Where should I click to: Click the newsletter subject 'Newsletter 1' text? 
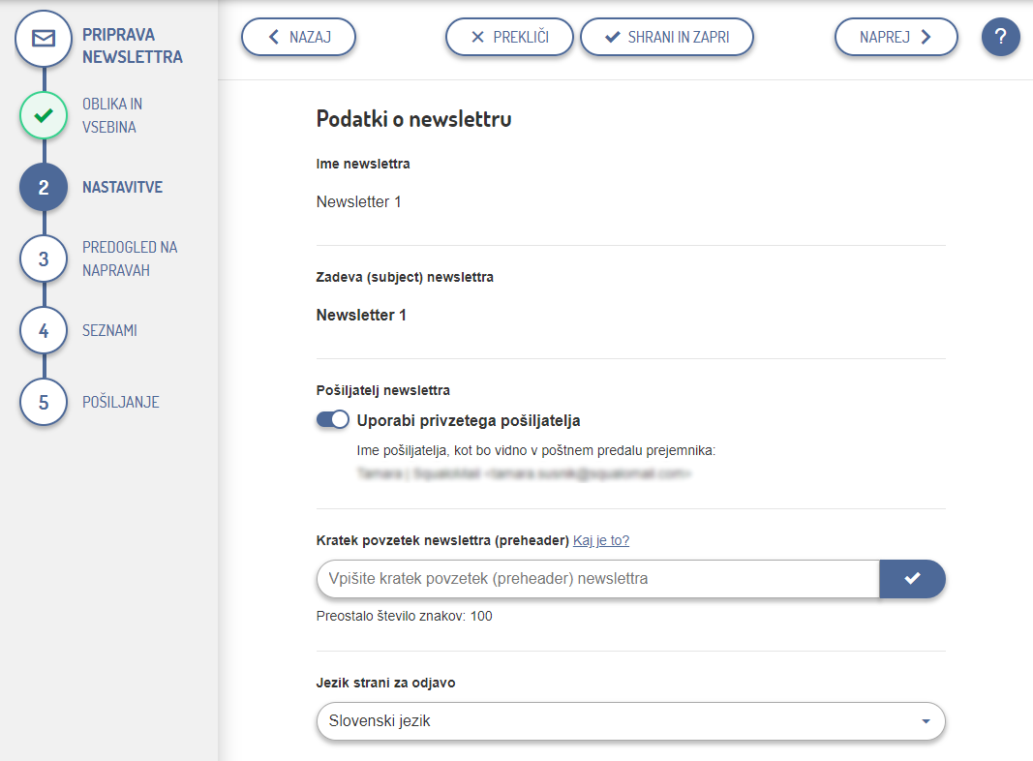click(361, 316)
